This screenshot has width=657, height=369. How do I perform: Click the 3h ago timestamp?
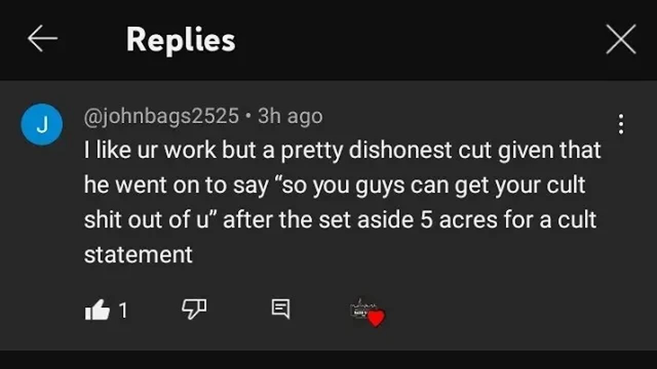pyautogui.click(x=290, y=116)
